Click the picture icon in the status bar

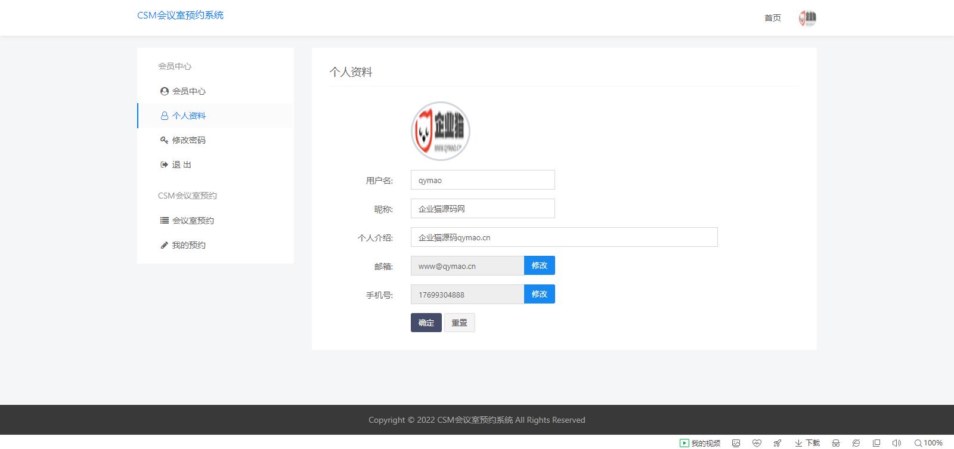(736, 443)
